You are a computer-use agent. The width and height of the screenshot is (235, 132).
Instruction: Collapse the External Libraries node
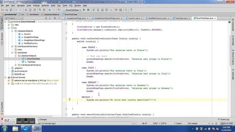point(6,77)
